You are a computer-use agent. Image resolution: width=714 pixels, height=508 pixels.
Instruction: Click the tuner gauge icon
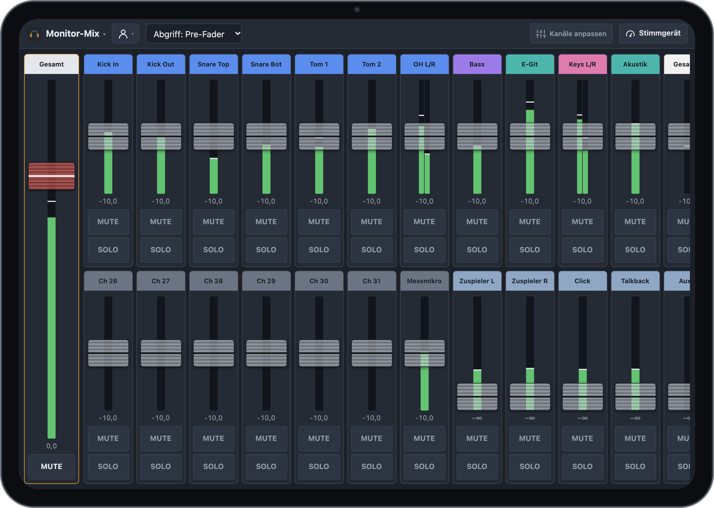click(630, 34)
